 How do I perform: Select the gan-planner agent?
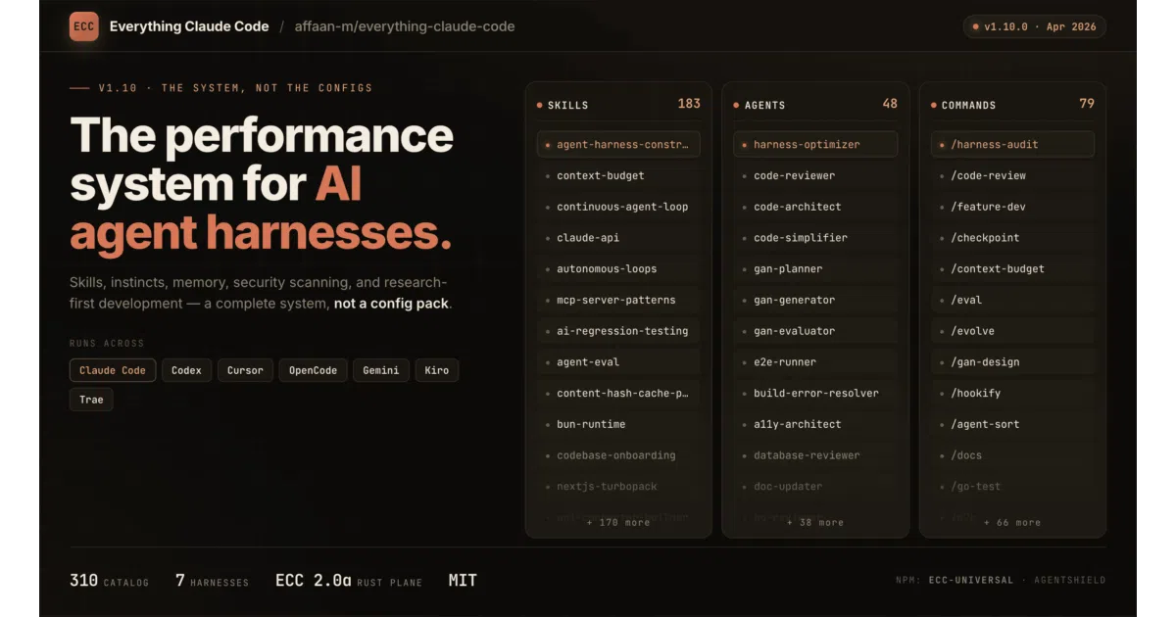(x=815, y=269)
